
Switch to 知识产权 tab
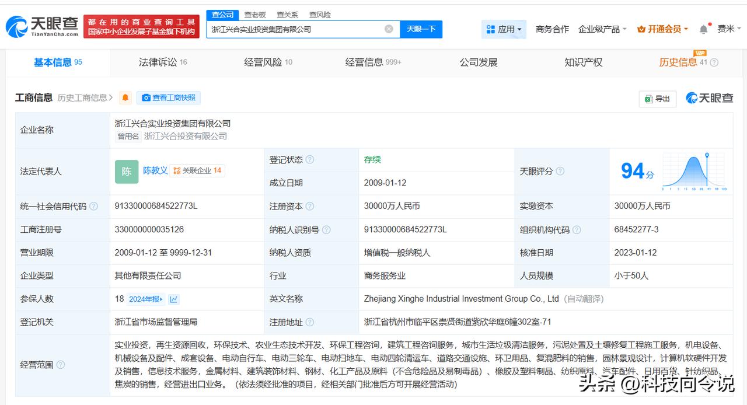(584, 62)
